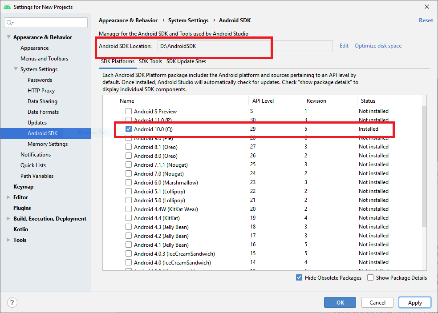Toggle Hide Obsolete Packages checkbox

pyautogui.click(x=299, y=277)
